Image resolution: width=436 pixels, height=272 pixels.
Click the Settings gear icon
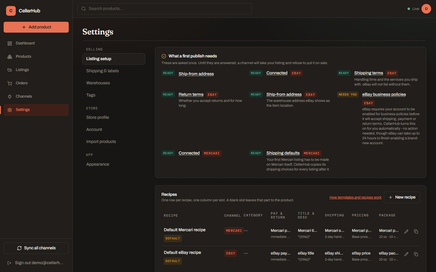pyautogui.click(x=10, y=110)
